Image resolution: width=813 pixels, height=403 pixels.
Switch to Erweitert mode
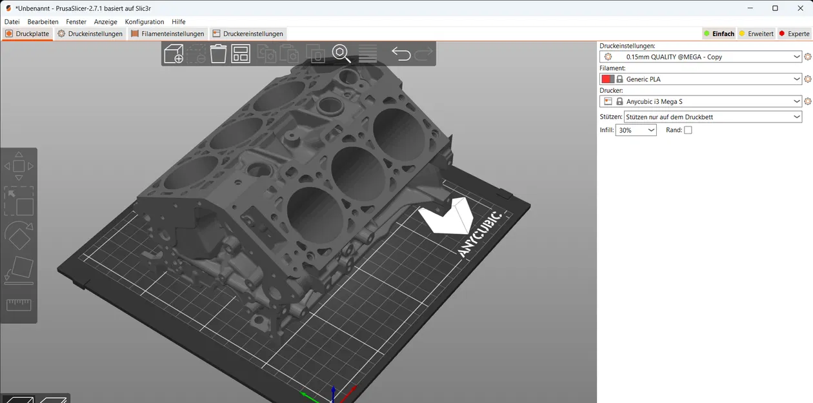[x=756, y=33]
